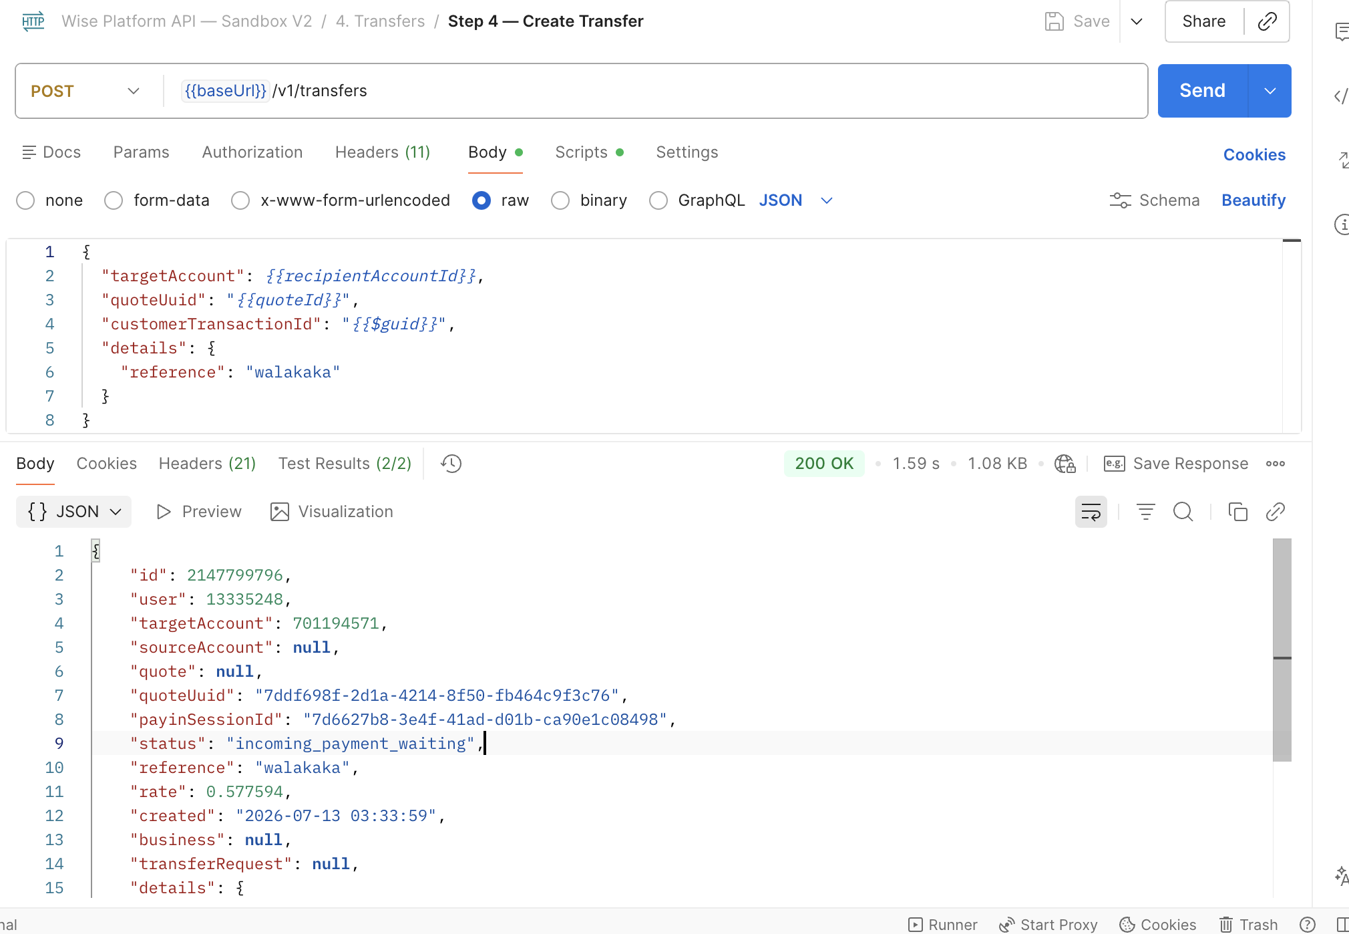Open response history clock icon

coord(451,464)
